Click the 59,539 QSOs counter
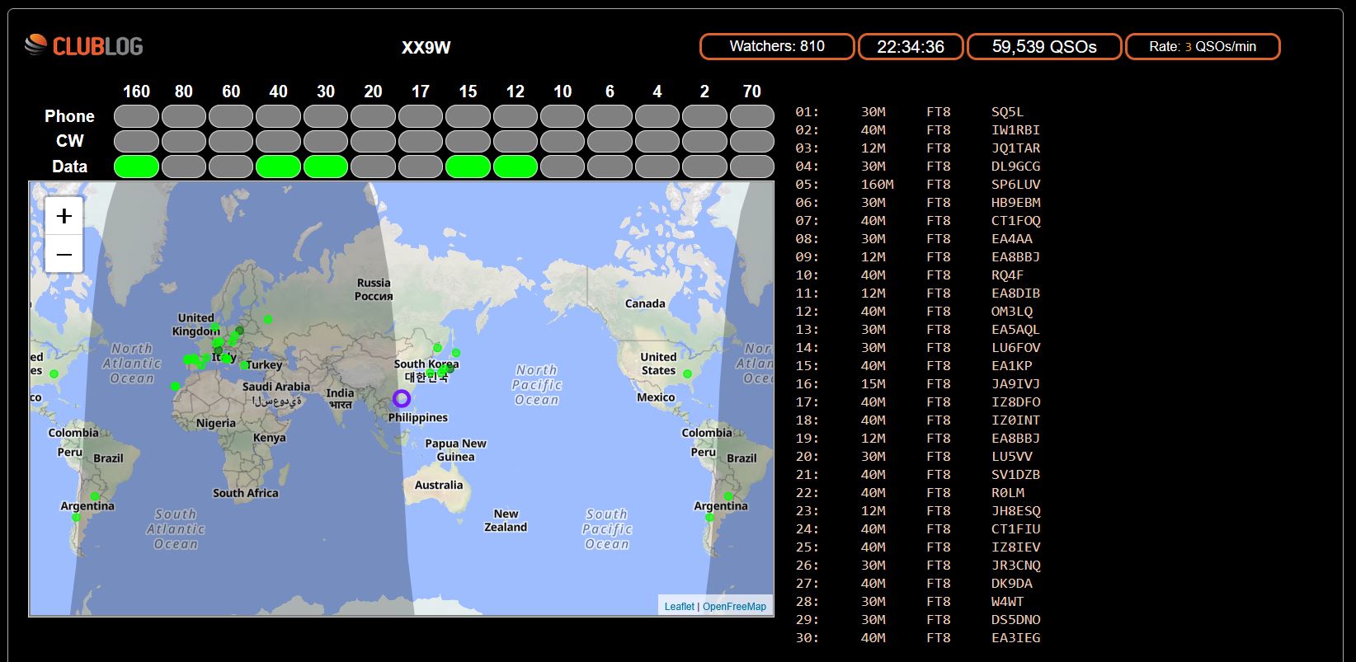Screen dimensions: 1356x662 click(1043, 46)
